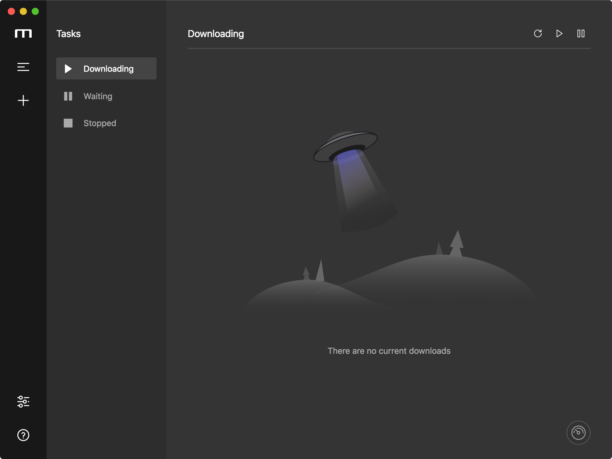This screenshot has width=612, height=459.
Task: Open the speedometer widget button
Action: coord(578,433)
